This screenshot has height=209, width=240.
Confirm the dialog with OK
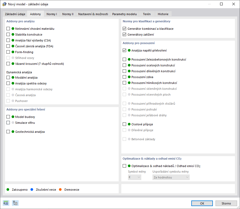click(202, 203)
